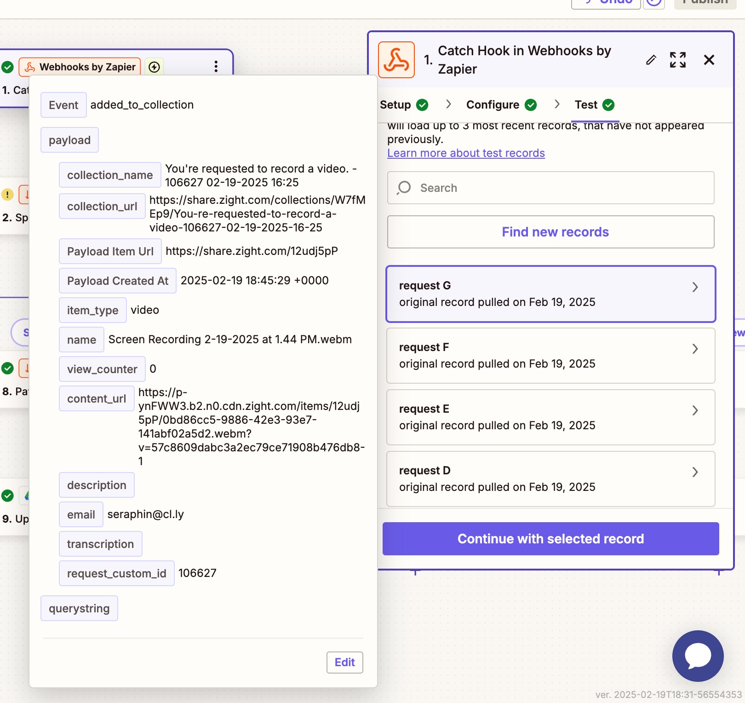Click the Payload Created At label
Image resolution: width=745 pixels, height=703 pixels.
click(118, 281)
